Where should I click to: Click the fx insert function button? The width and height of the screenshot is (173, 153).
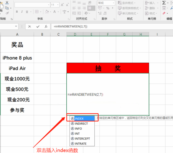(x=46, y=26)
